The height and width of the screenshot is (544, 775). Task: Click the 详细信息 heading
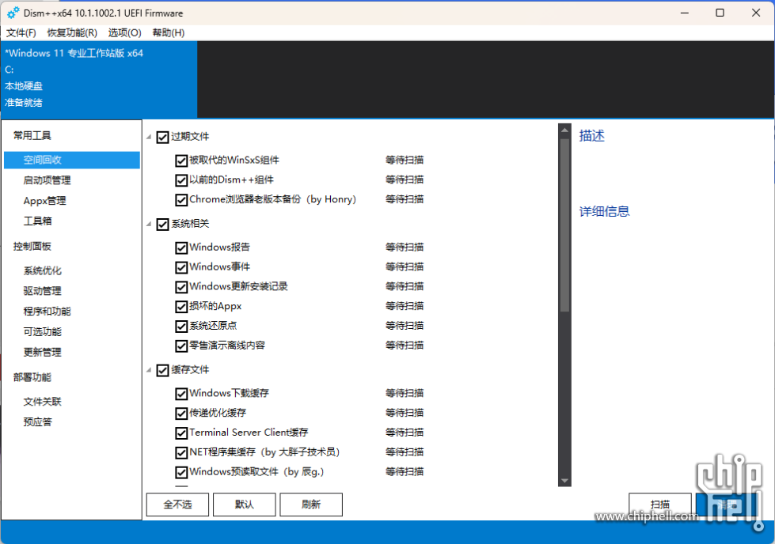604,211
